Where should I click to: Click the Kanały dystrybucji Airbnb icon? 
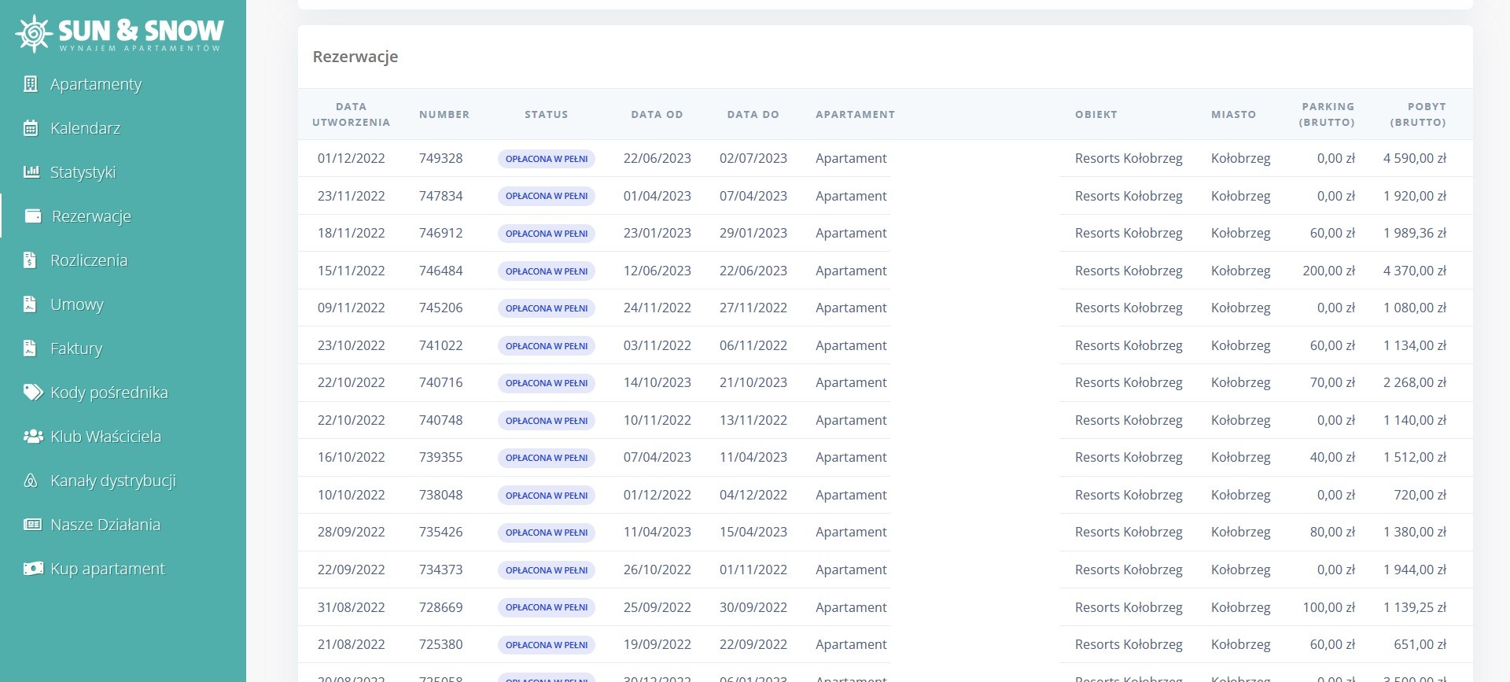click(31, 481)
